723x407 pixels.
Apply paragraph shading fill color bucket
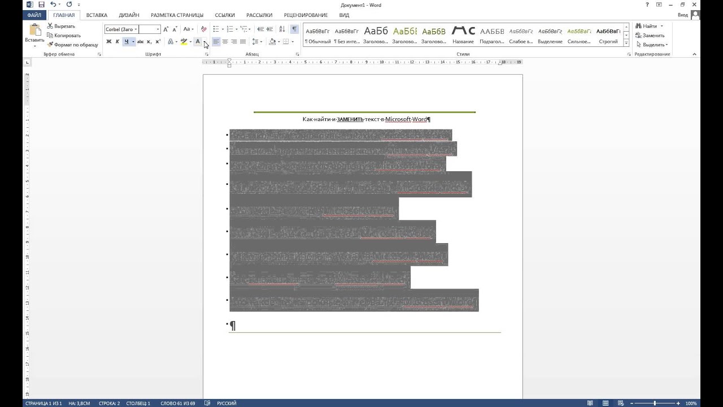[x=272, y=42]
